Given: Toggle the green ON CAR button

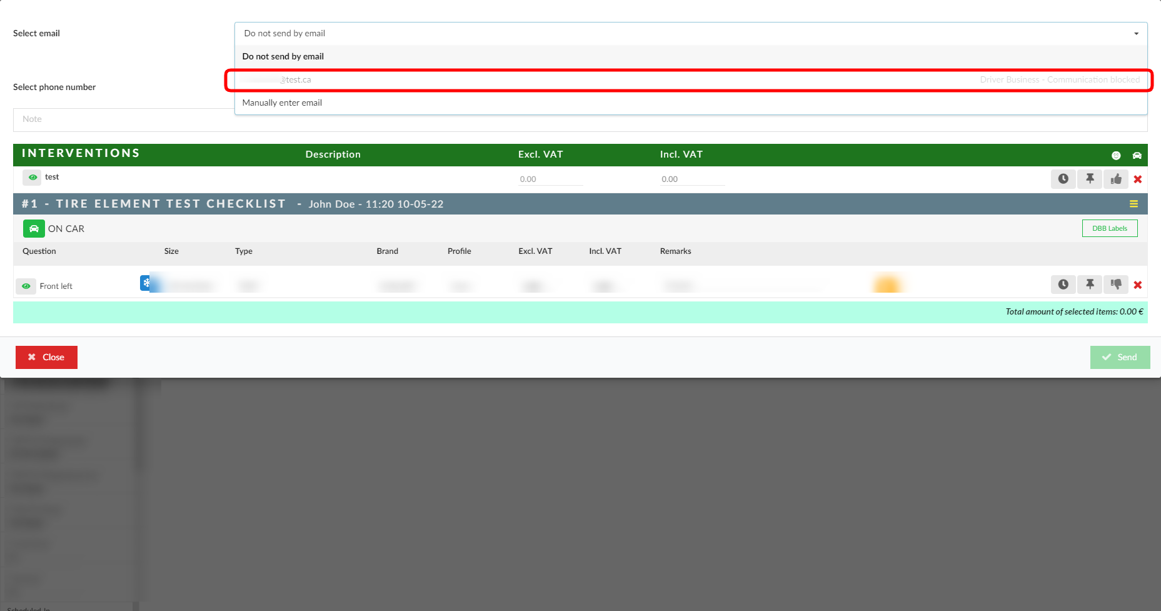Looking at the screenshot, I should (x=34, y=229).
